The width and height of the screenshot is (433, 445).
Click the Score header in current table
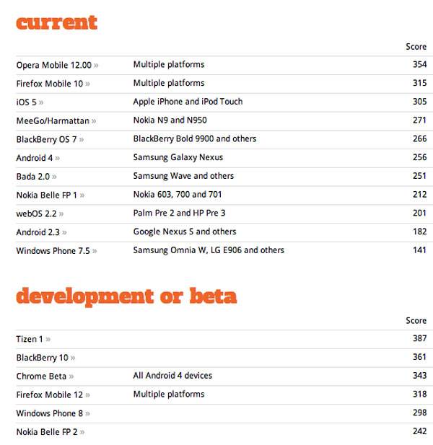pos(416,47)
